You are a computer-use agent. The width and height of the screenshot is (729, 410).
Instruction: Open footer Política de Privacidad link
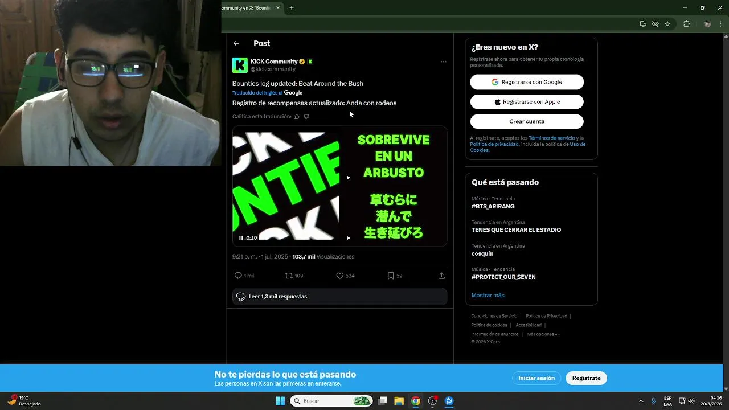546,316
